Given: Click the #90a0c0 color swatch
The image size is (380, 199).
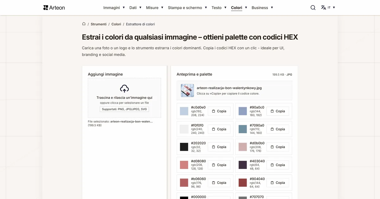Looking at the screenshot, I should click(243, 111).
